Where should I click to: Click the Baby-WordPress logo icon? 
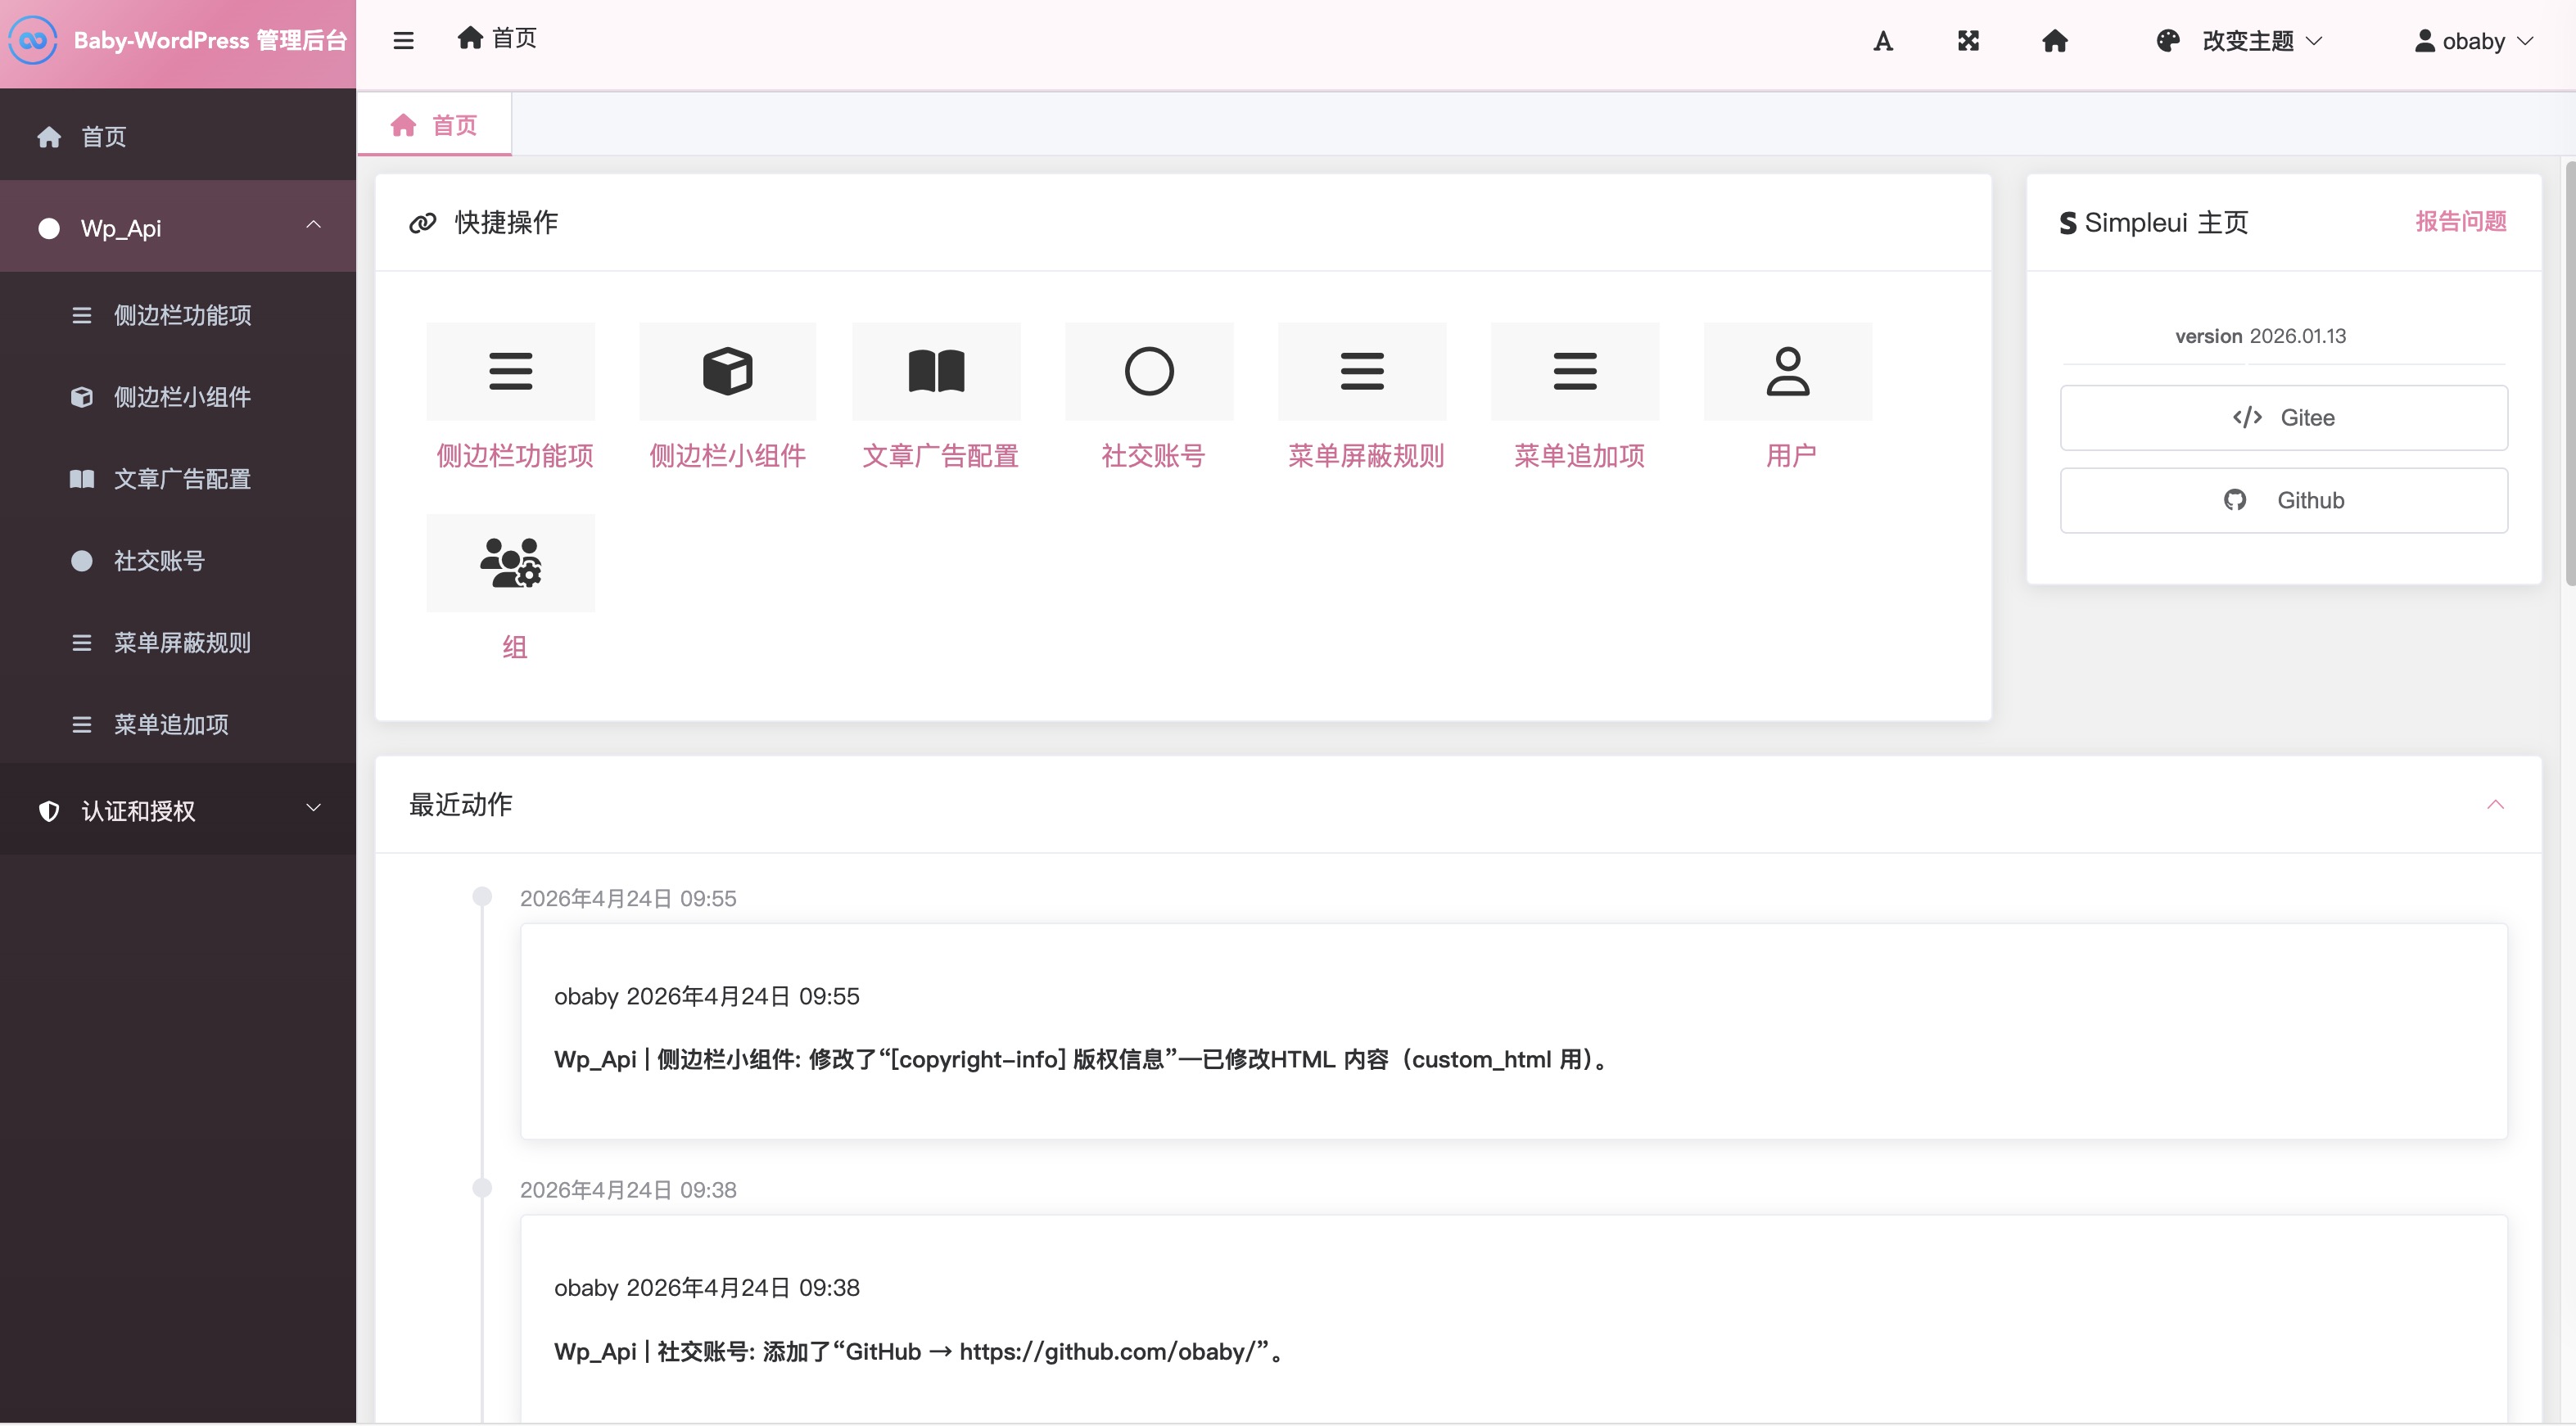(33, 41)
